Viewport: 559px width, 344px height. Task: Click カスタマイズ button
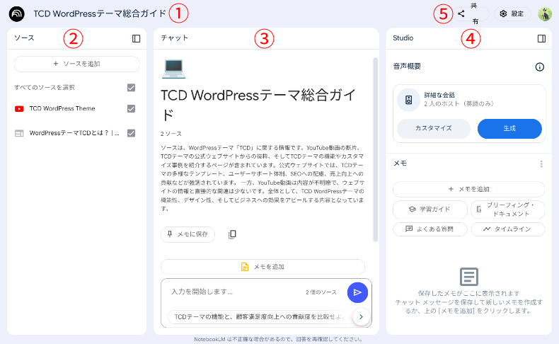[434, 128]
